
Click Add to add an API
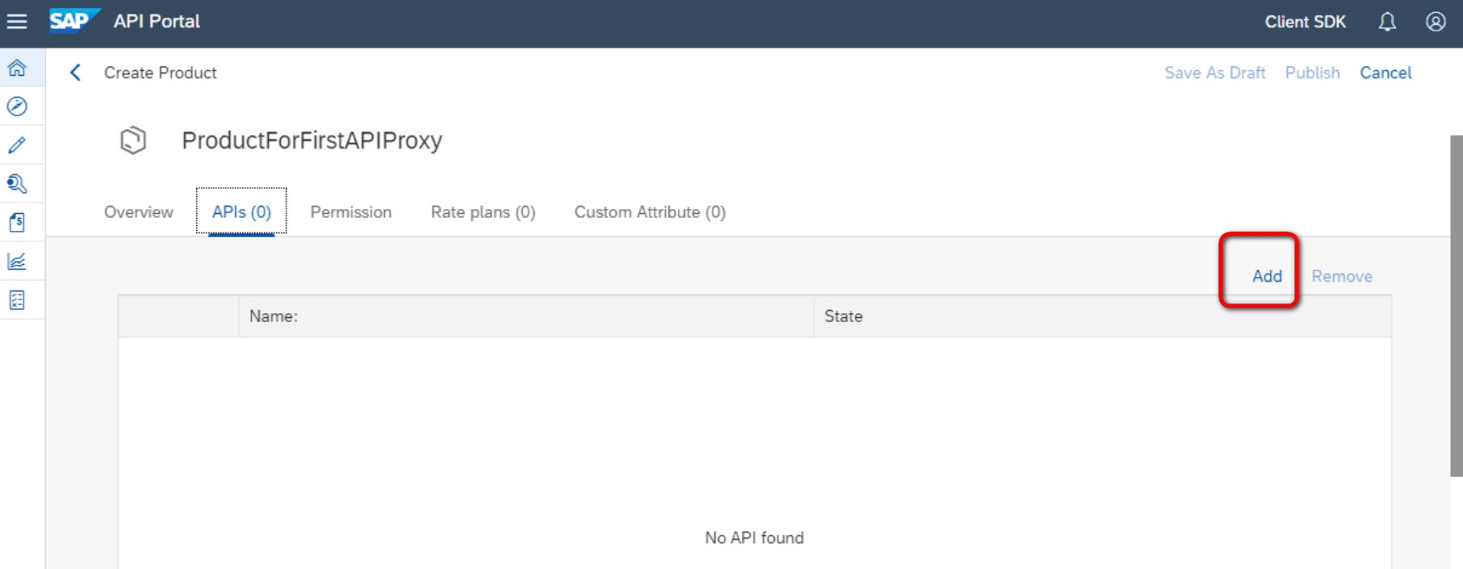[1267, 276]
